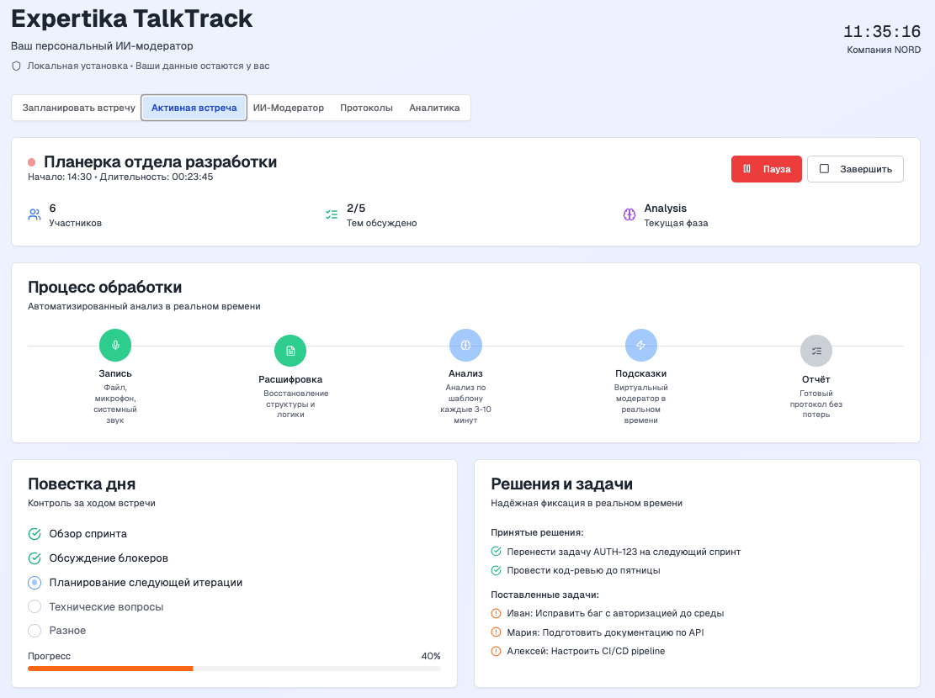Click Мария: Подготовить документацию task text
The height and width of the screenshot is (698, 935).
tap(605, 632)
